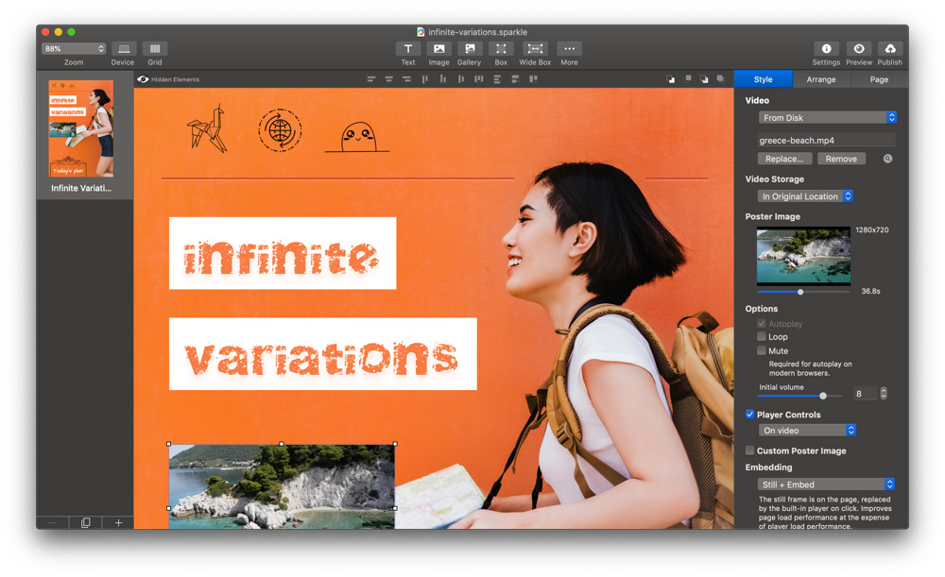Click the Image tool icon
Image resolution: width=945 pixels, height=577 pixels.
point(438,49)
